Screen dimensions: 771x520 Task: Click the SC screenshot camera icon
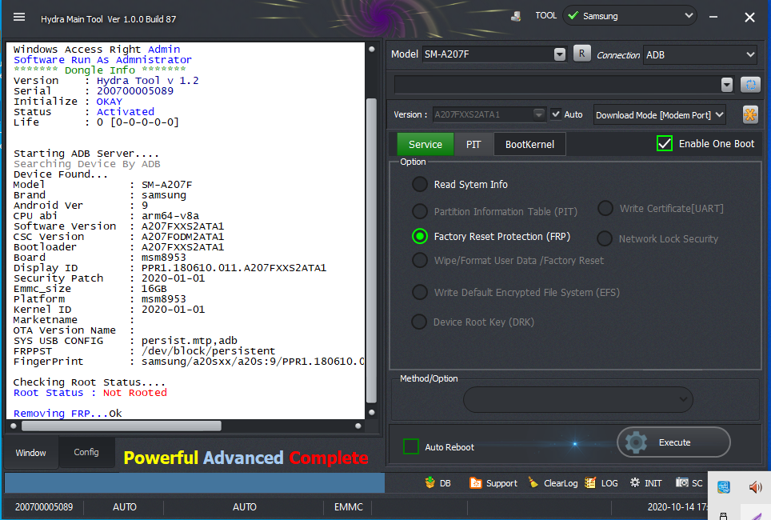pyautogui.click(x=681, y=483)
